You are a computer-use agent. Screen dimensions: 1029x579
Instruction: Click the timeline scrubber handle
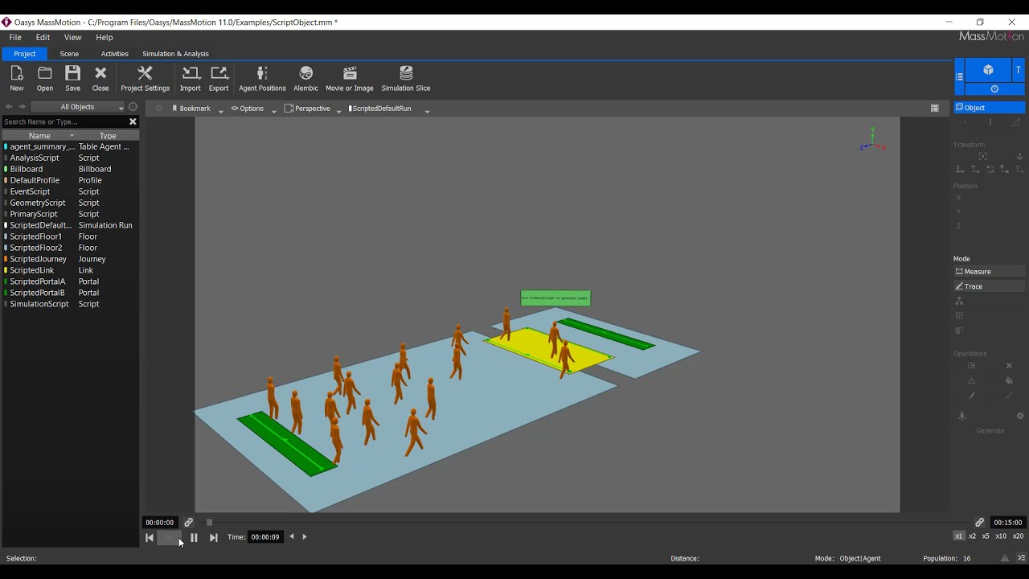[x=210, y=523]
